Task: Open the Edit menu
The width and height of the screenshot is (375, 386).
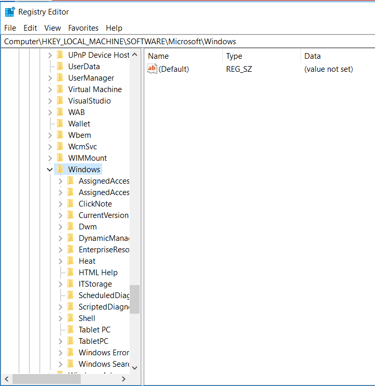Action: tap(30, 28)
